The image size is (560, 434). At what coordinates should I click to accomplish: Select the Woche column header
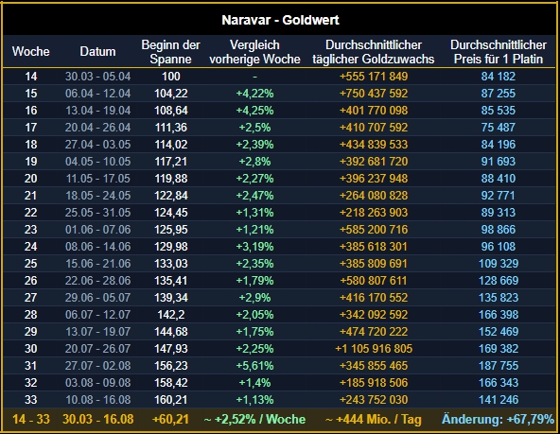tap(30, 51)
